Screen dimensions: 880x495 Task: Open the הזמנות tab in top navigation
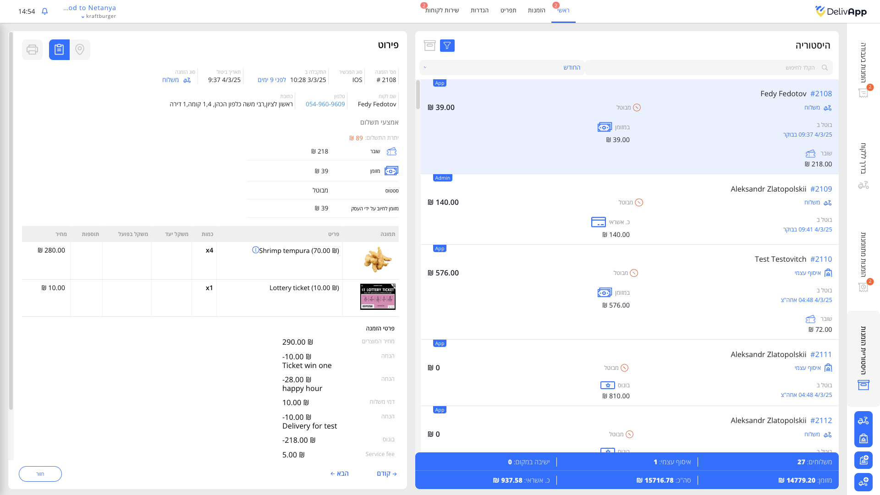tap(536, 11)
